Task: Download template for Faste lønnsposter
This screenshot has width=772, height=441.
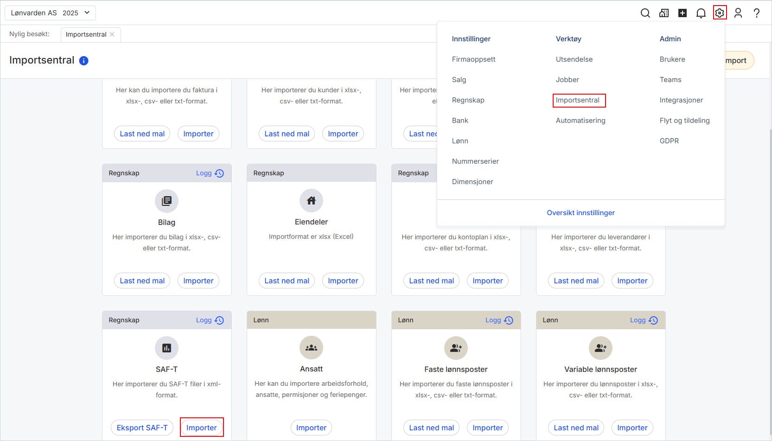Action: 431,428
